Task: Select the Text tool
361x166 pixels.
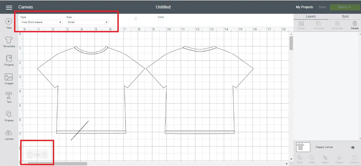Action: [9, 96]
